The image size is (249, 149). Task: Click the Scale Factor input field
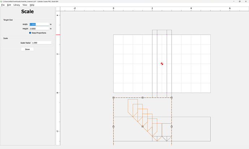tap(41, 42)
